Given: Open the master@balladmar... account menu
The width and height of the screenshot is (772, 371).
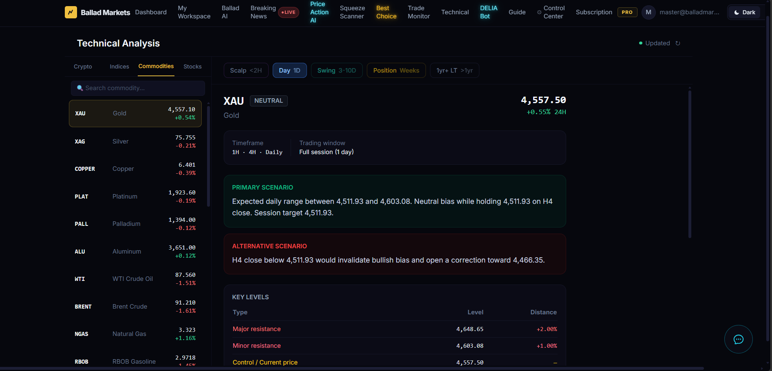Looking at the screenshot, I should pos(689,12).
